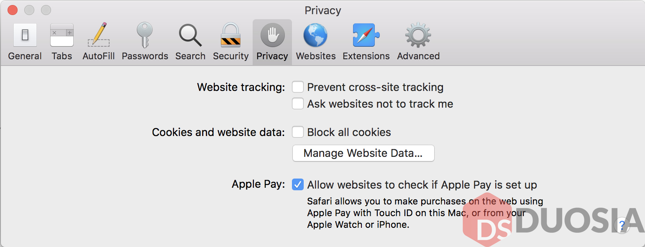Enable Block all cookies checkbox
This screenshot has width=645, height=247.
pos(298,132)
